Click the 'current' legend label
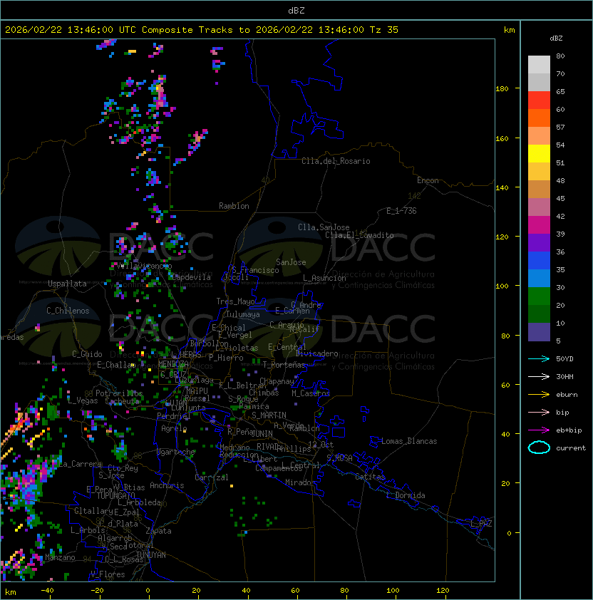This screenshot has height=600, width=593. 571,448
